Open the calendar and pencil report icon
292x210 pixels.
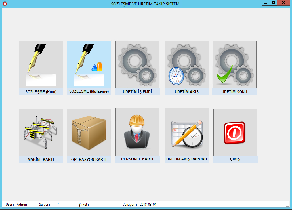tap(187, 132)
